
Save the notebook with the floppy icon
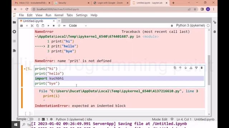[x=21, y=26]
